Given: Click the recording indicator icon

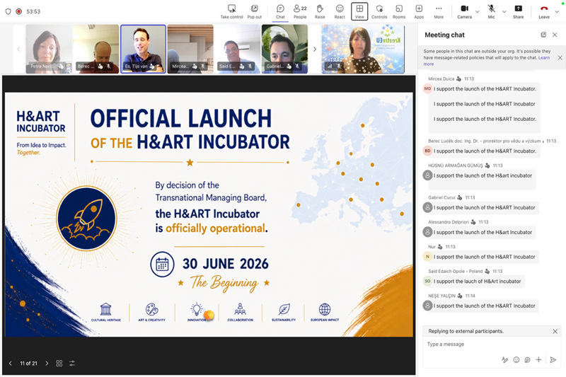Looking at the screenshot, I should (19, 11).
